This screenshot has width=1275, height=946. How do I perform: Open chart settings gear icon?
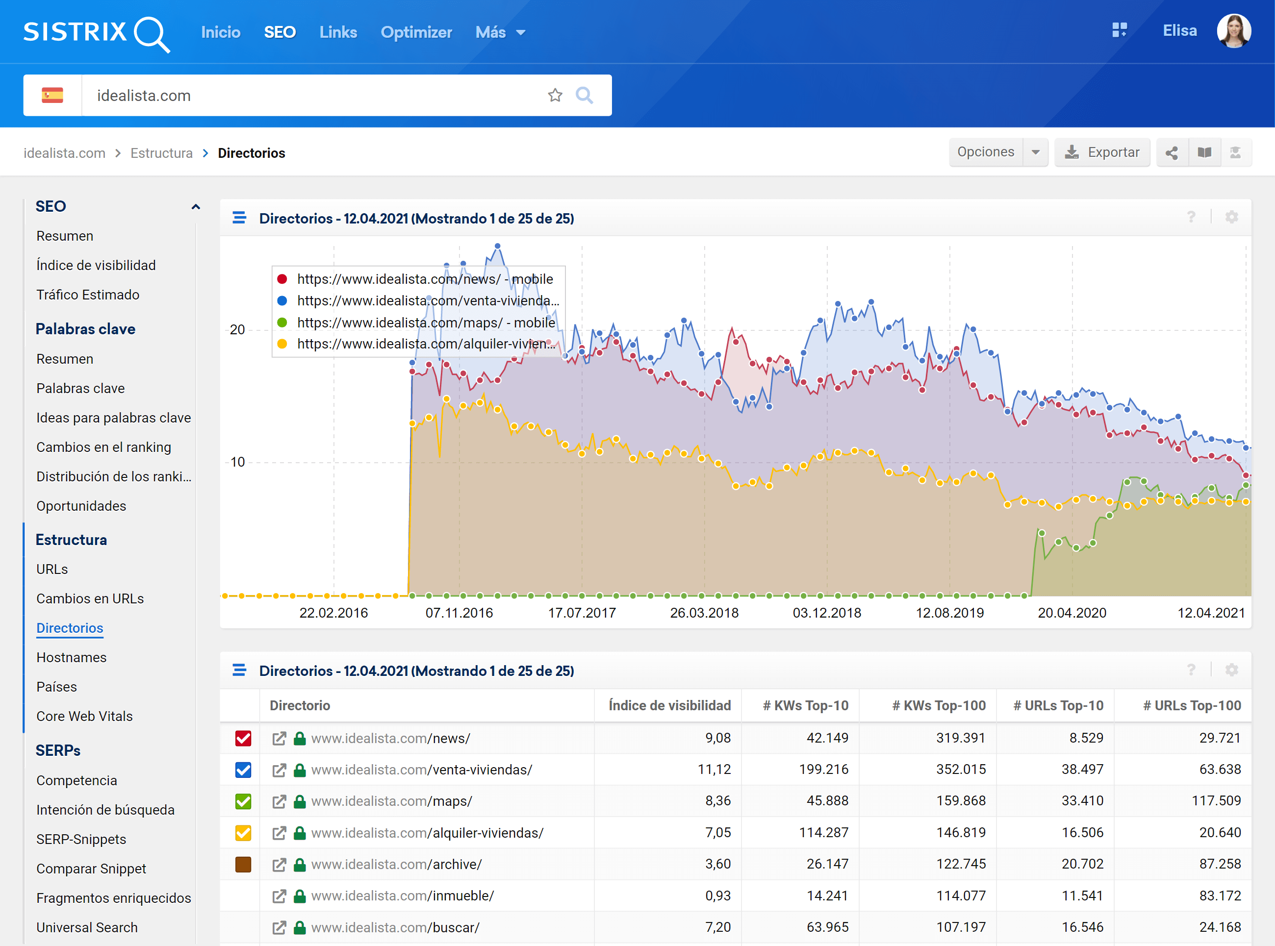point(1231,217)
